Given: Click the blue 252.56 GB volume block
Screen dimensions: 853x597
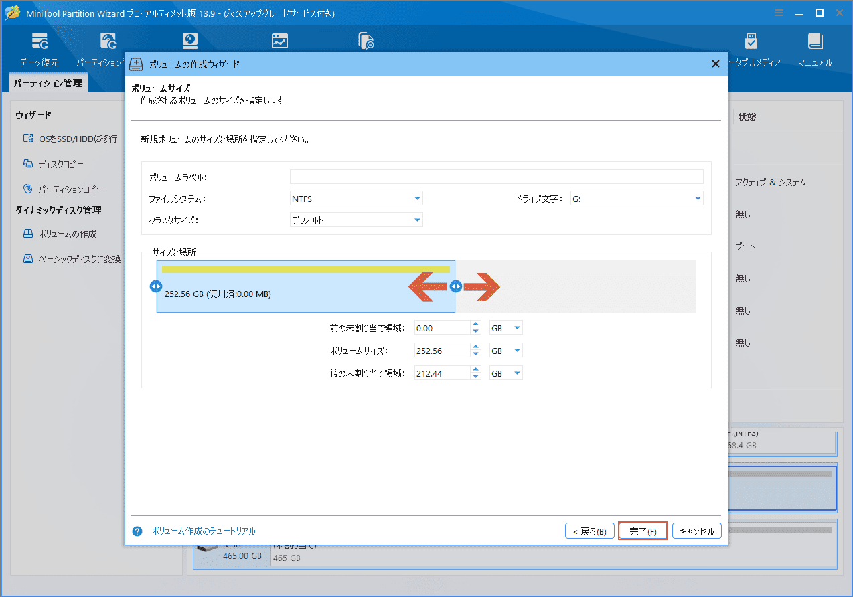Looking at the screenshot, I should pyautogui.click(x=305, y=286).
